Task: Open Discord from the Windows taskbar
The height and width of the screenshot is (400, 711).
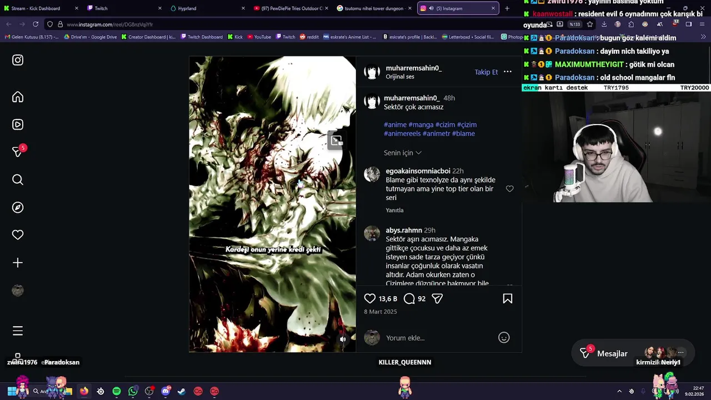Action: (x=166, y=391)
